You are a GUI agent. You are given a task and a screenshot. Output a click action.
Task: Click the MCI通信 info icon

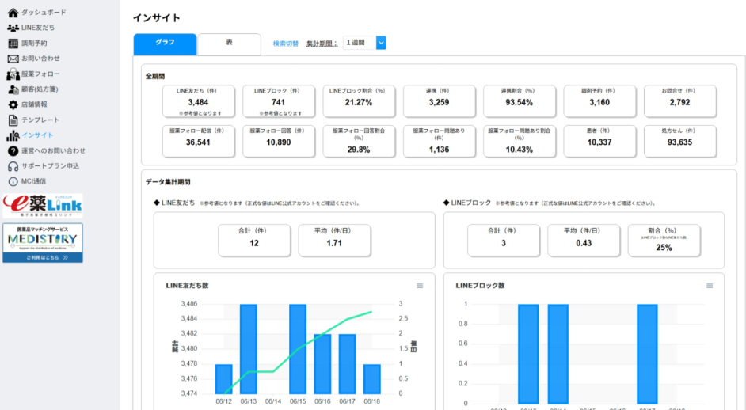(x=13, y=182)
